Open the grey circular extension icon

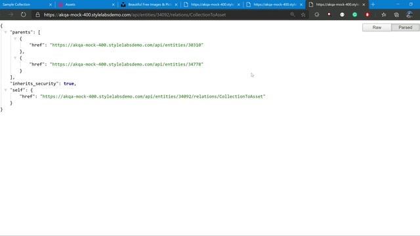316,14
